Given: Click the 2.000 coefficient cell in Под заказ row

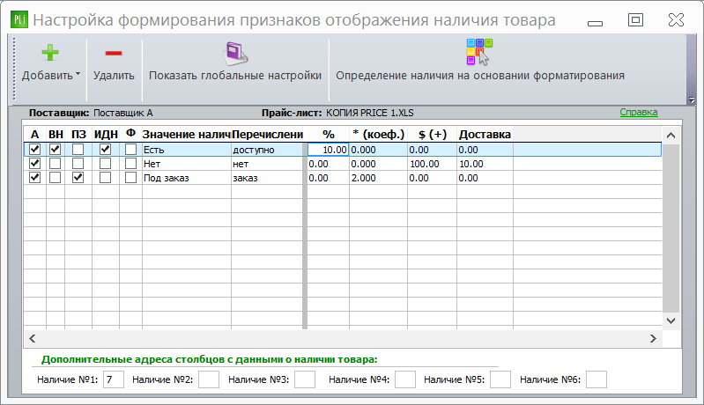Looking at the screenshot, I should [378, 178].
